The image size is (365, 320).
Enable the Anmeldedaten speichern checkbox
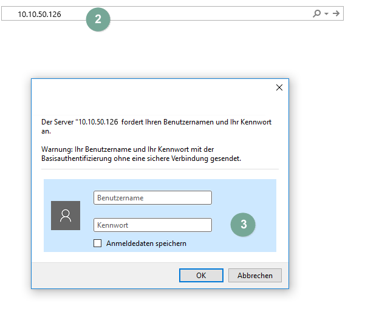[x=98, y=243]
